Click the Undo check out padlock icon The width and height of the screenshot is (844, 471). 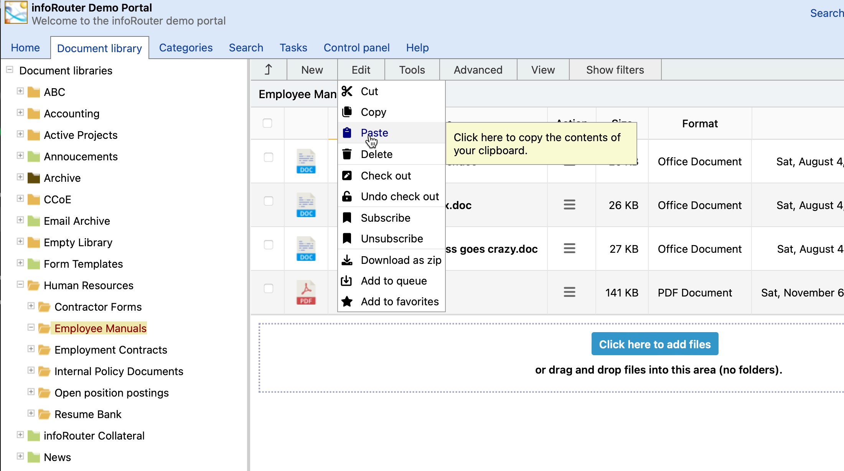[x=347, y=196]
